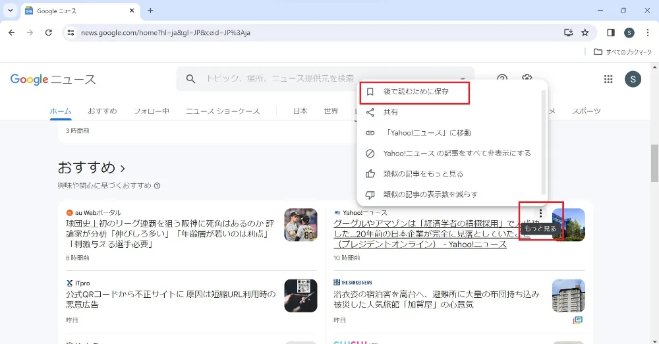Image resolution: width=659 pixels, height=344 pixels.
Task: Open the すべてのブックマーク folder
Action: pyautogui.click(x=623, y=51)
